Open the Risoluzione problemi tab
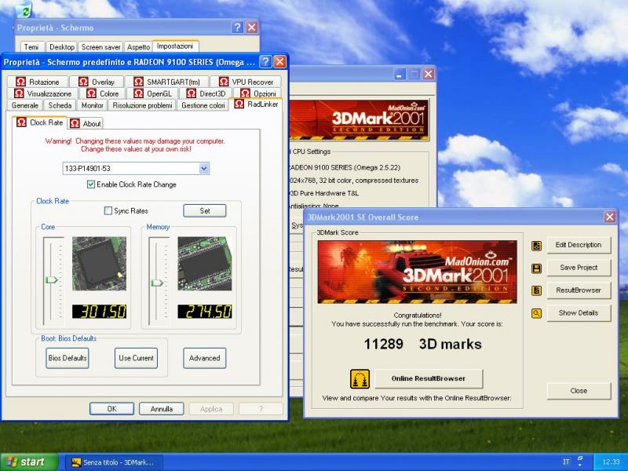 click(142, 105)
